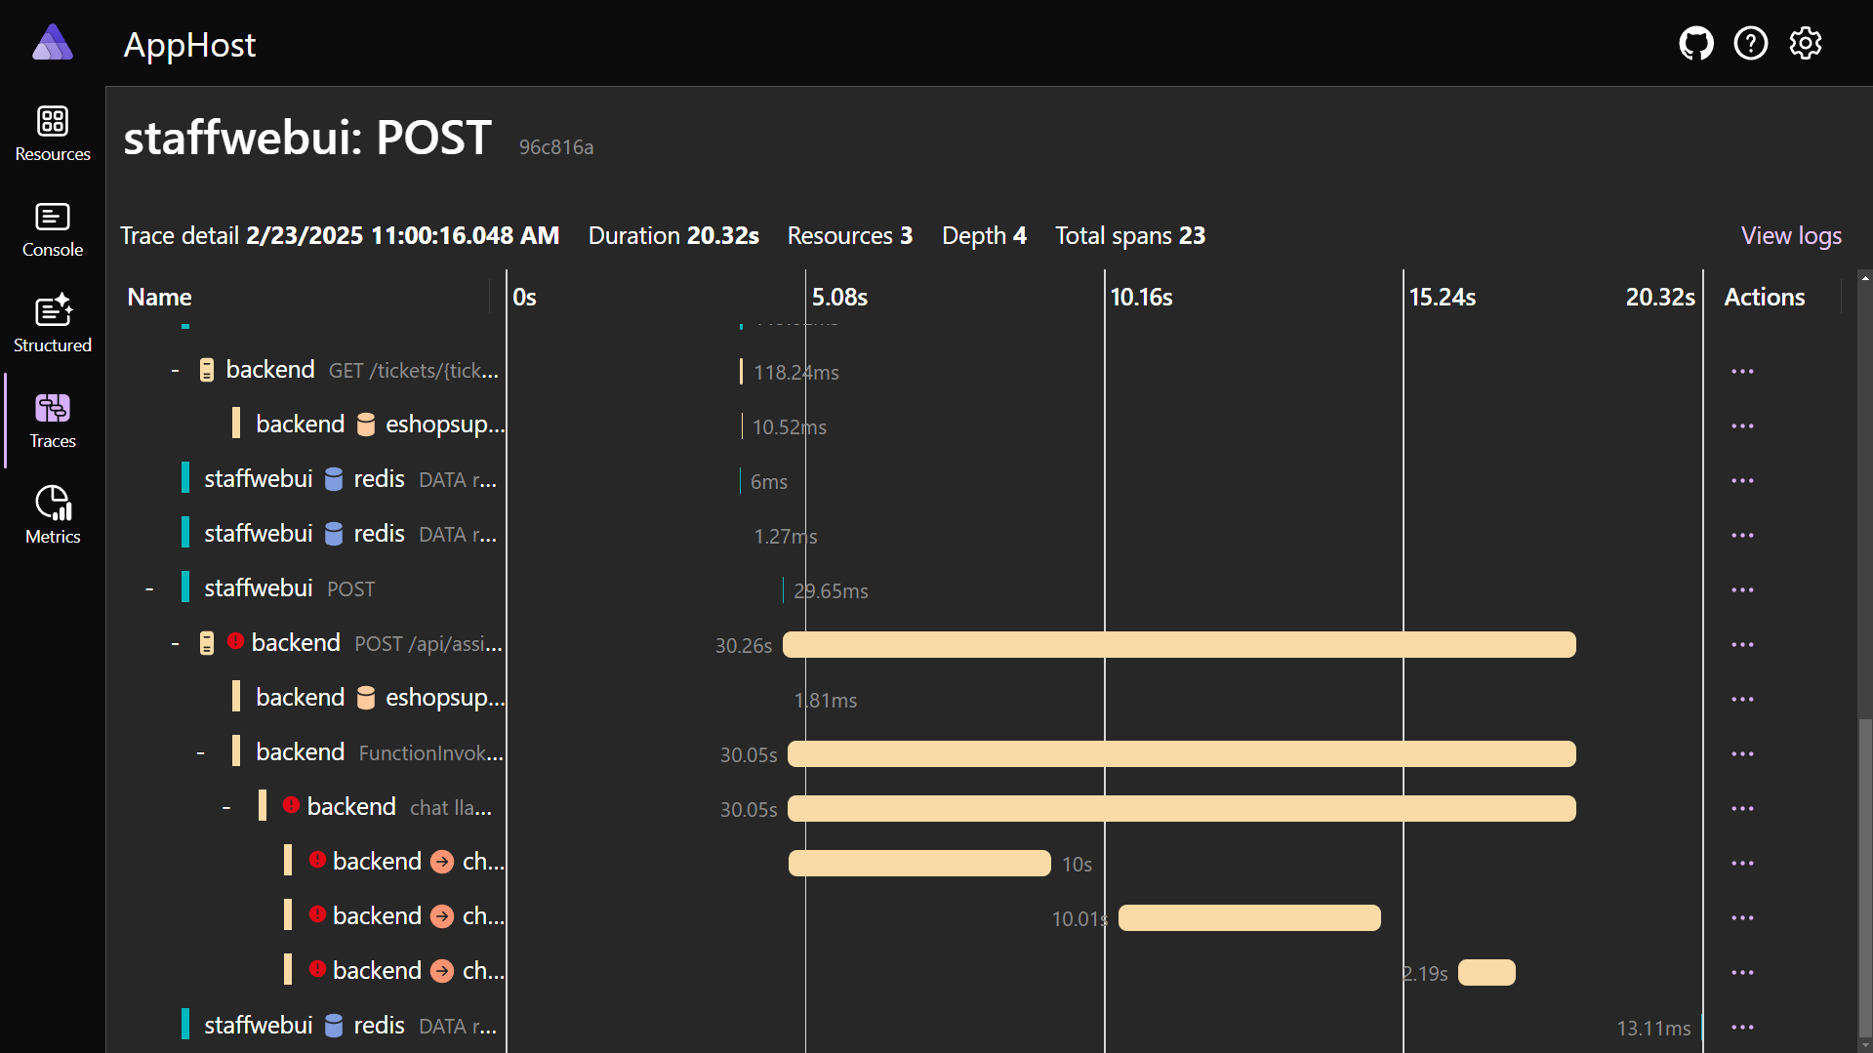Click the 118.24ms duration label
Viewport: 1873px width, 1053px height.
(x=796, y=373)
